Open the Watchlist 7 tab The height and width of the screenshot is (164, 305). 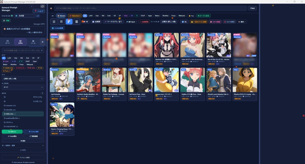(75, 16)
